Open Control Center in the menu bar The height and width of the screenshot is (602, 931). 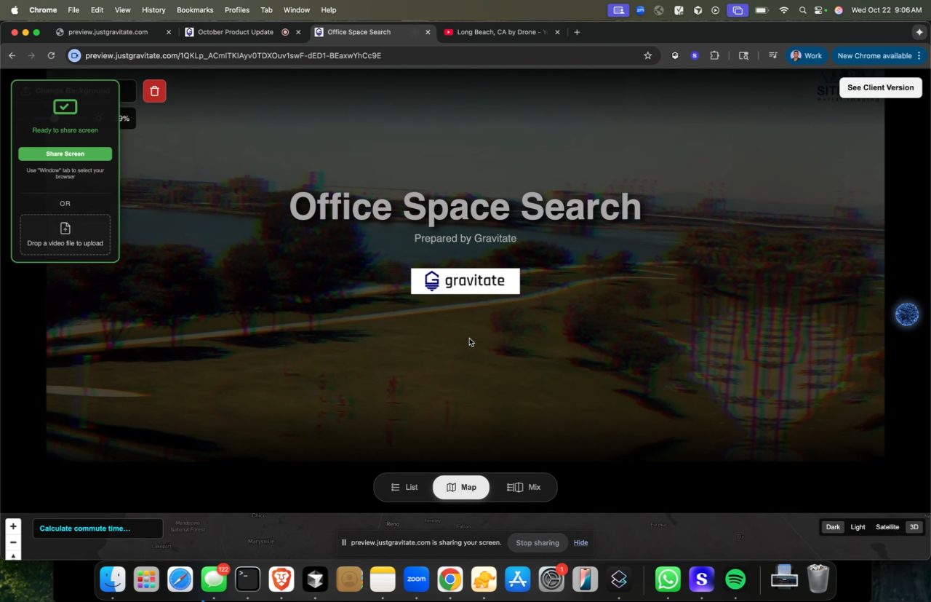tap(820, 10)
